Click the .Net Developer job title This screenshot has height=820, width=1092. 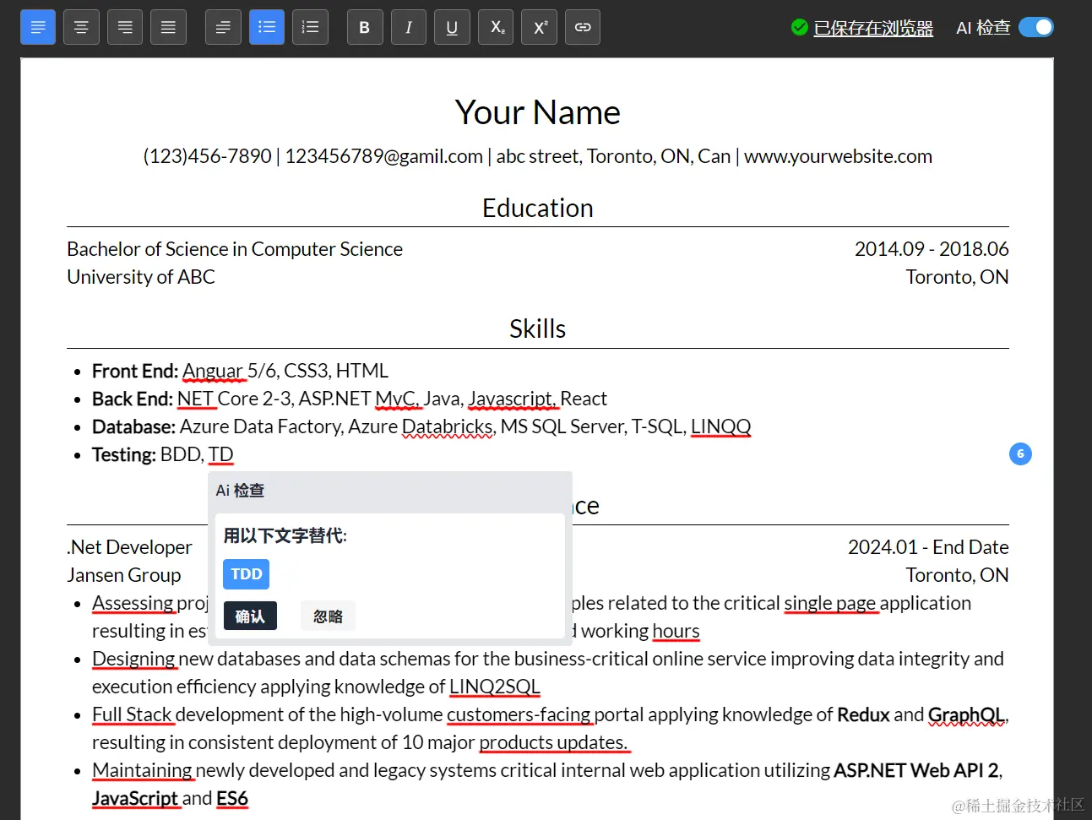[129, 547]
